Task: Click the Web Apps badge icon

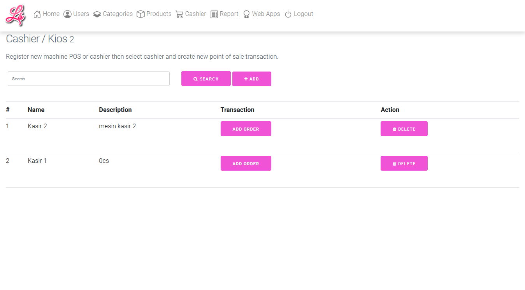Action: (x=246, y=14)
